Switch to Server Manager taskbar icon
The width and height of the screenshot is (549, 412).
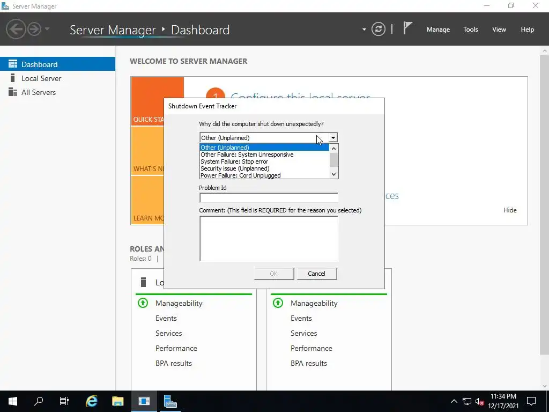170,401
